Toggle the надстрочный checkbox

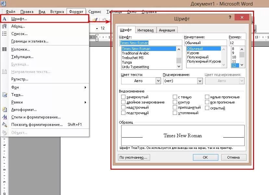(123, 107)
